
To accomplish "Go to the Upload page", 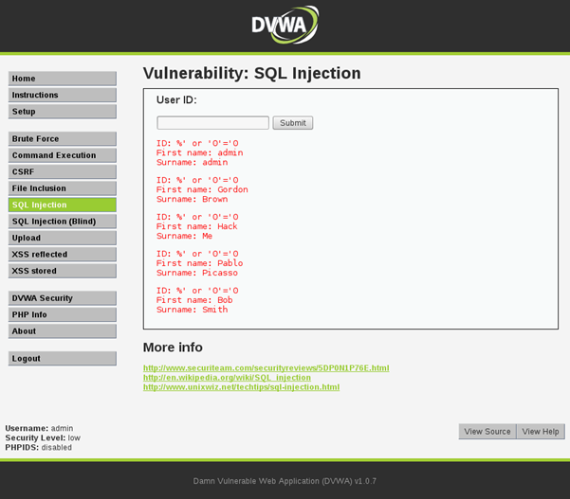I will [63, 238].
